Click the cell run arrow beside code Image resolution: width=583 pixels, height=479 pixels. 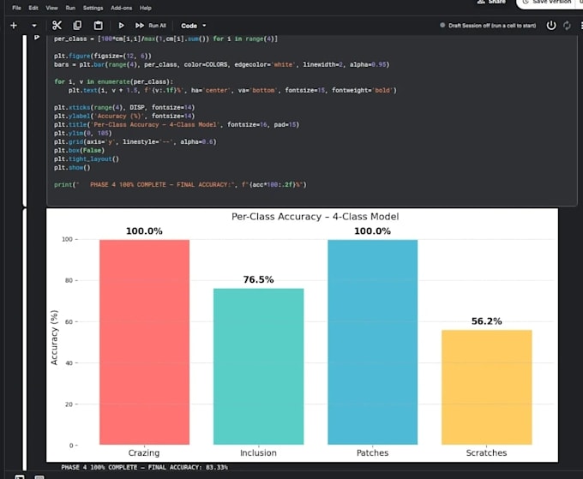(36, 37)
